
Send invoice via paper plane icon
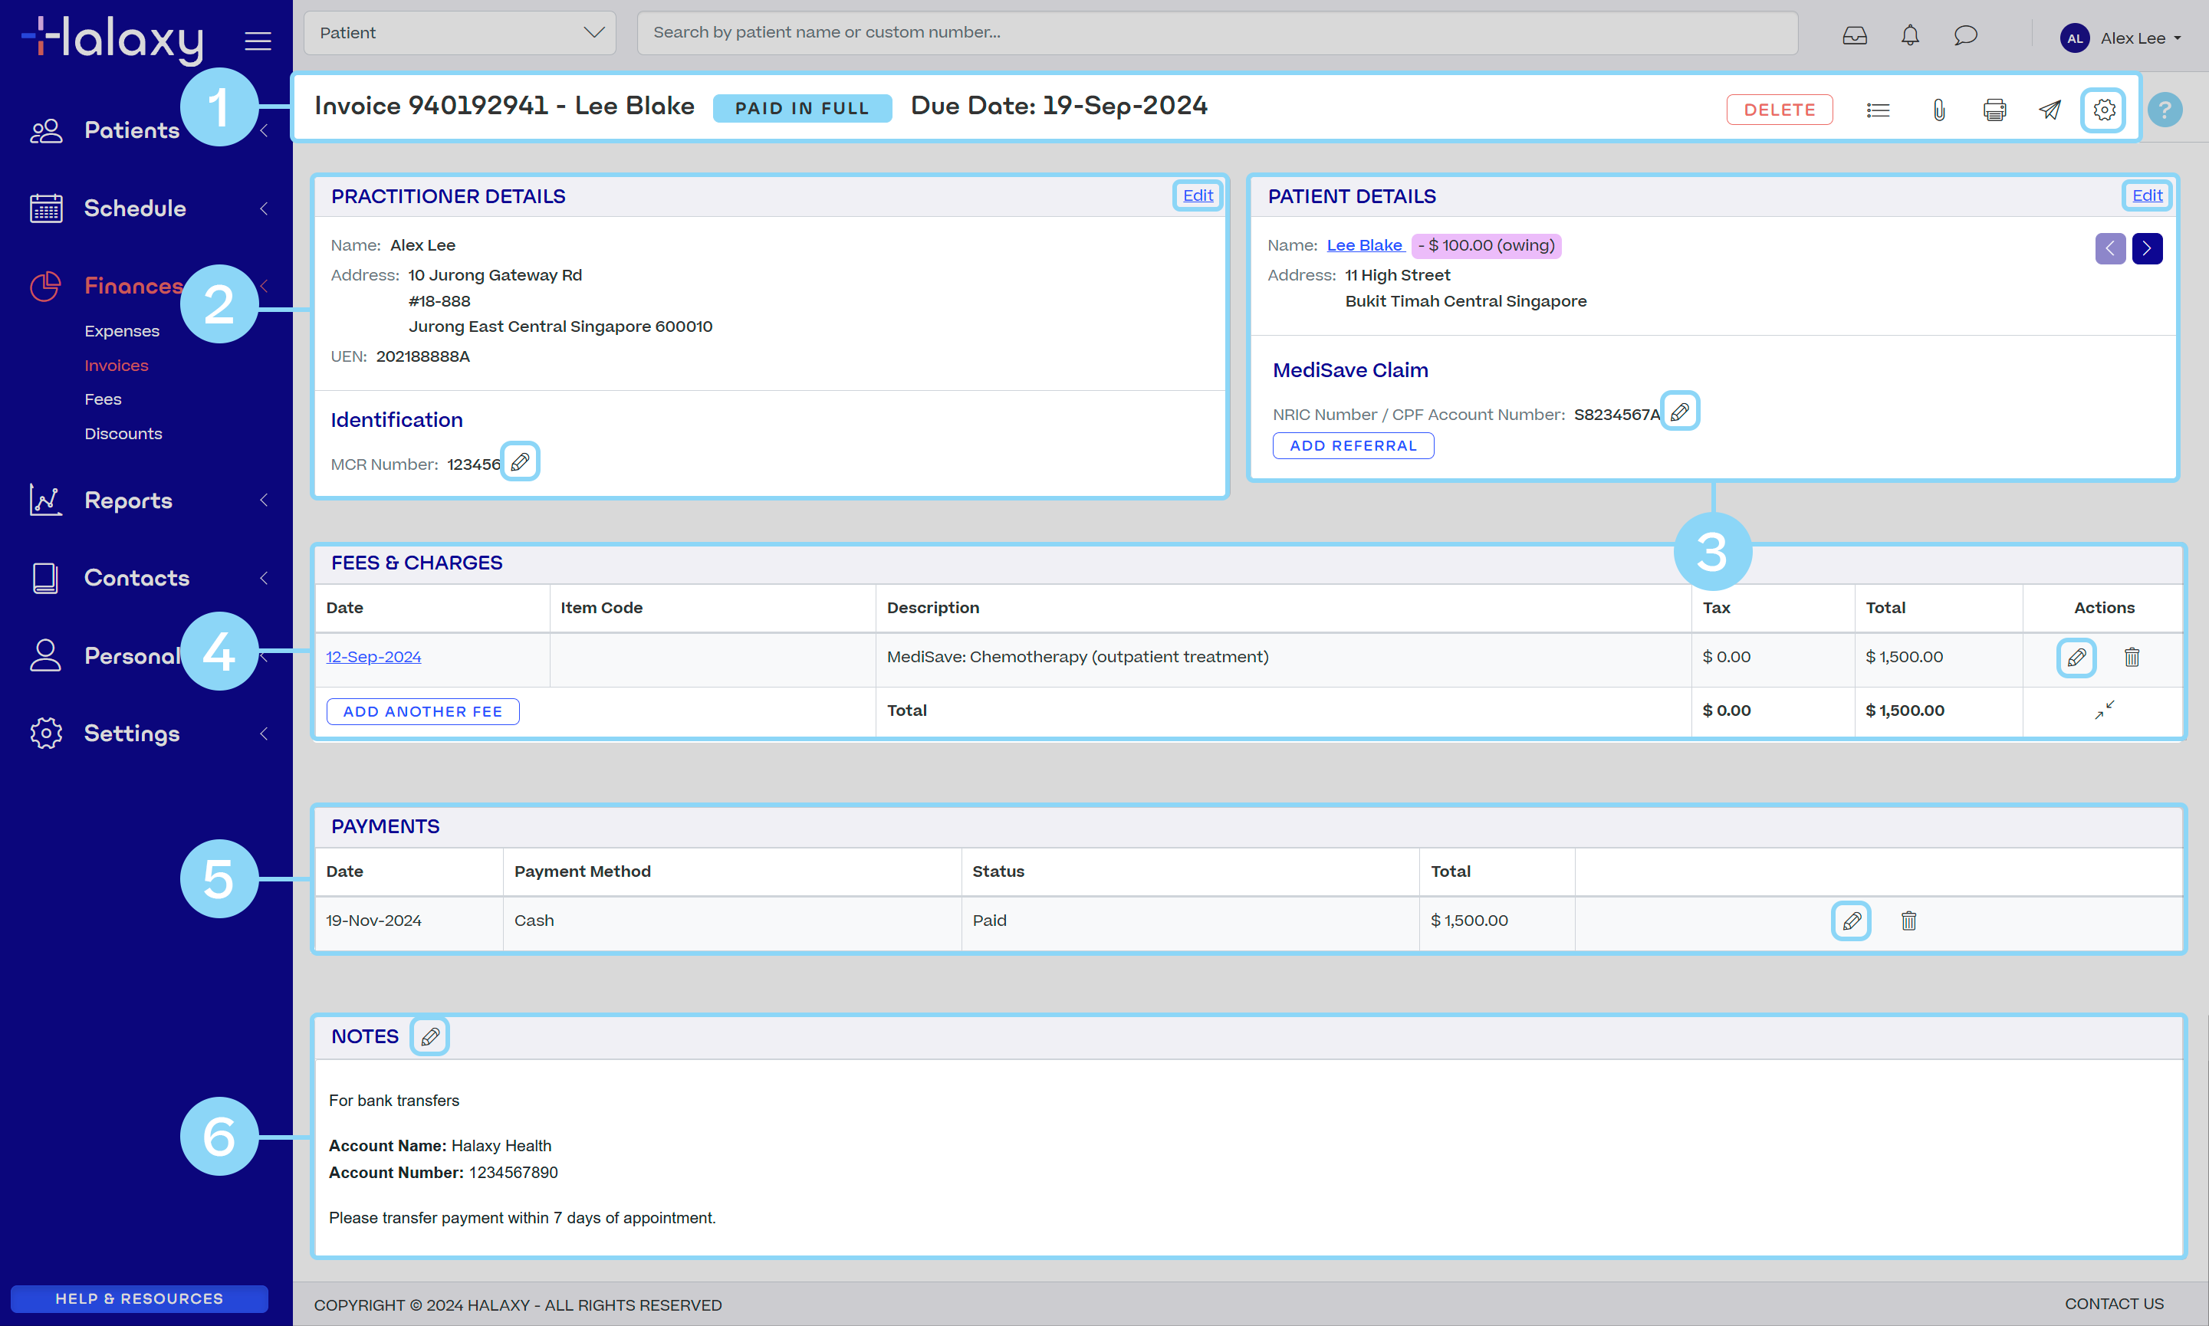[x=2050, y=110]
